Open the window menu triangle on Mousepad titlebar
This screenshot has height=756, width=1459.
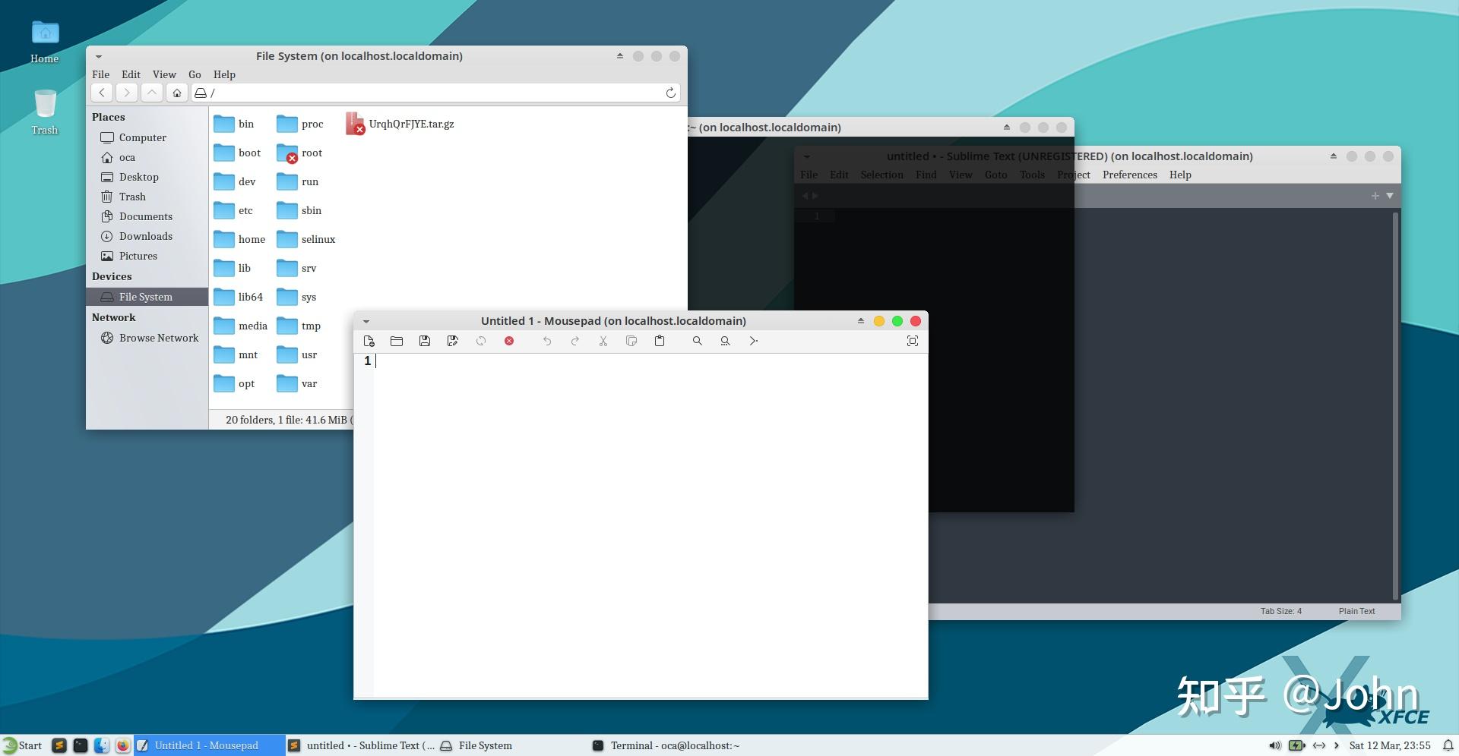[x=367, y=320]
